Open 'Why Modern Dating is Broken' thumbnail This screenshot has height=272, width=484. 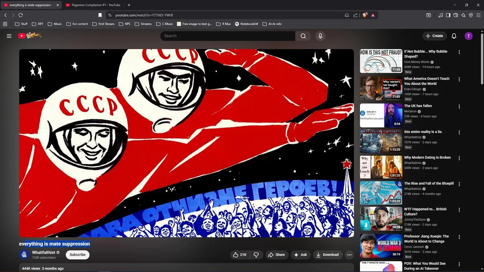381,167
